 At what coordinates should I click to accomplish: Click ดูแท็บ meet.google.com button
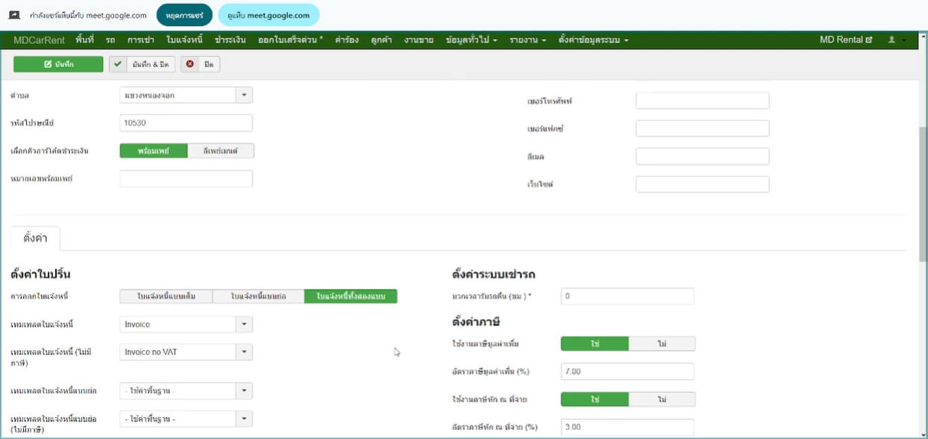[x=269, y=15]
